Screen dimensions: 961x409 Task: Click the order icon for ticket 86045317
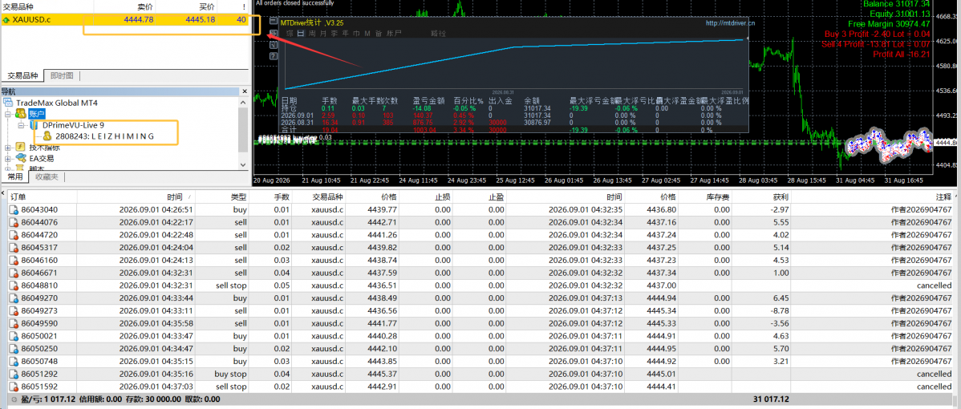click(x=14, y=247)
